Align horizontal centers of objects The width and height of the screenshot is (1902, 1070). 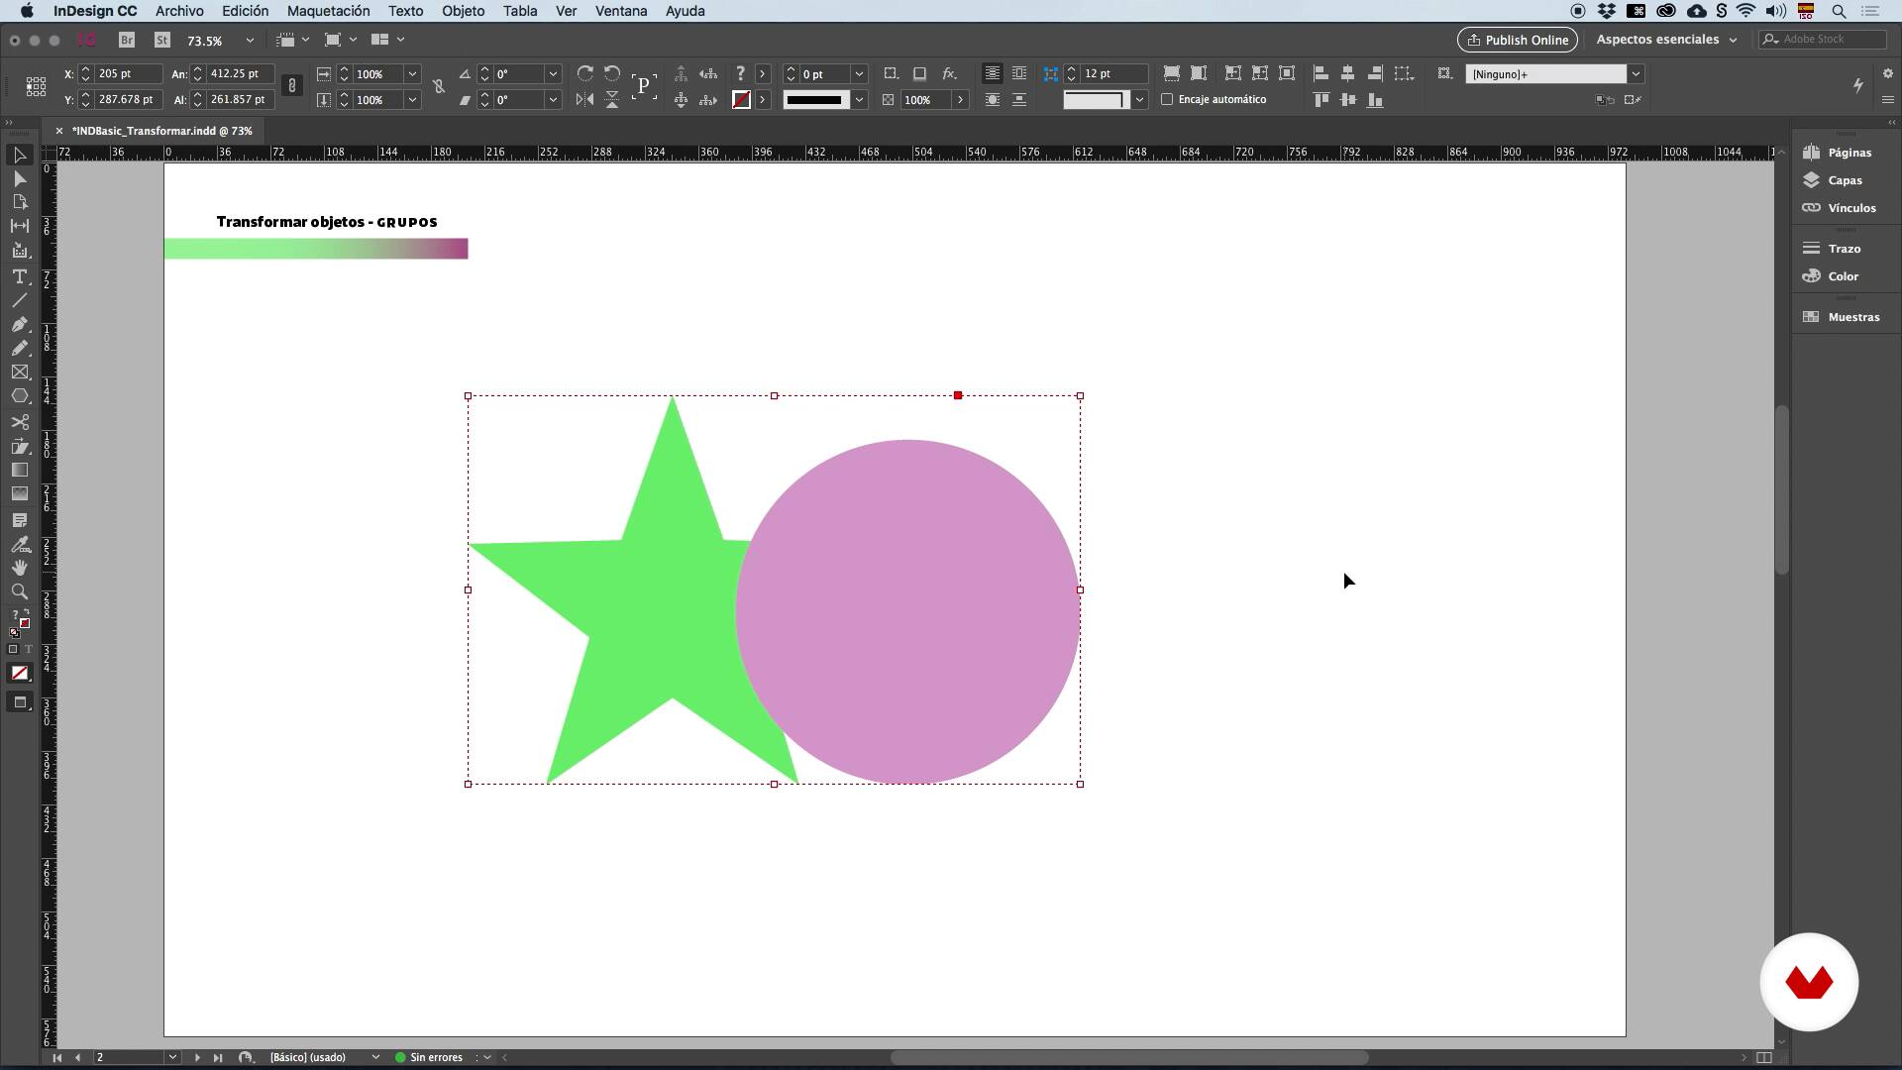1347,74
